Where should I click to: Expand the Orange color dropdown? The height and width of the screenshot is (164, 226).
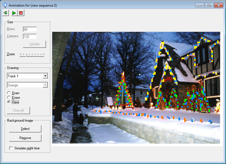(x=45, y=85)
